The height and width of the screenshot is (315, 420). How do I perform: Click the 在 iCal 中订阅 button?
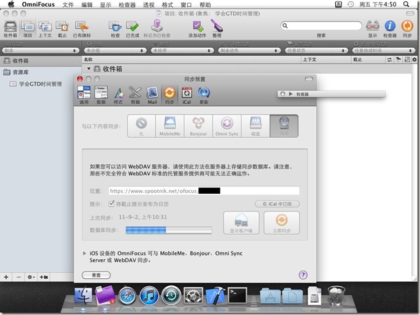click(277, 203)
